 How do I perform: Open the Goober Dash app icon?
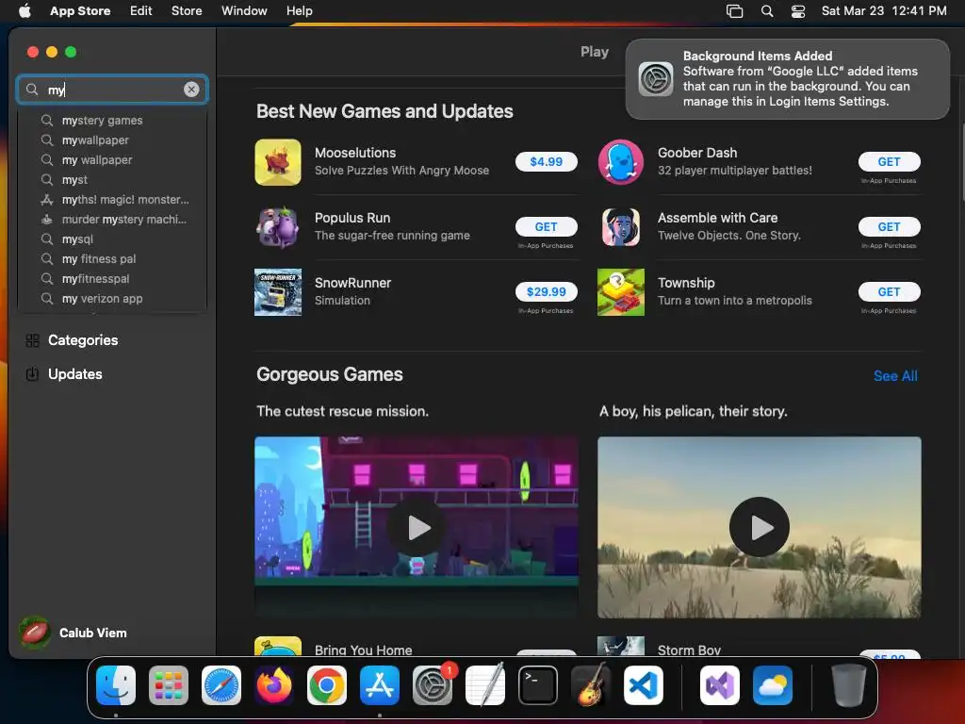coord(621,162)
